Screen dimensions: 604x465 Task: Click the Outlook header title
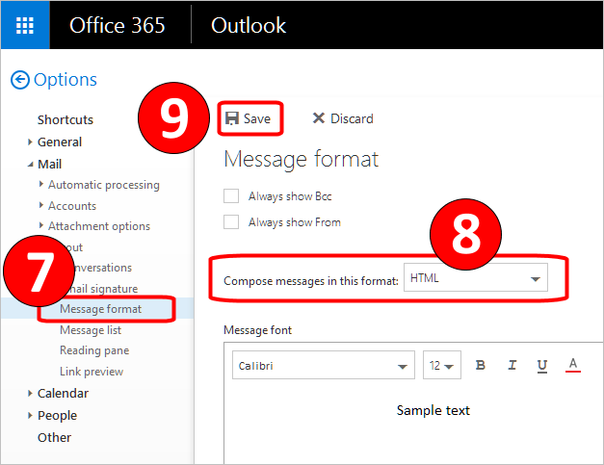click(249, 25)
